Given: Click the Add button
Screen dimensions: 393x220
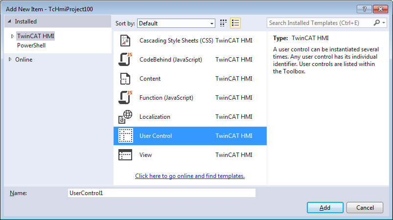Looking at the screenshot, I should [x=325, y=207].
